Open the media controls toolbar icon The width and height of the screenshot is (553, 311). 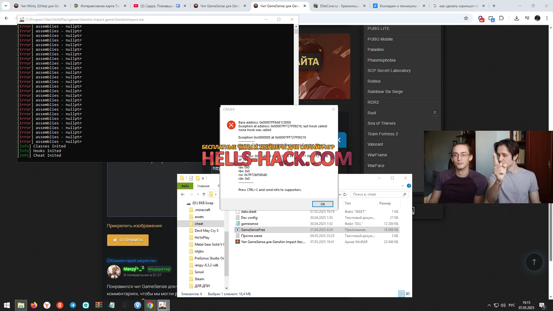point(527,18)
